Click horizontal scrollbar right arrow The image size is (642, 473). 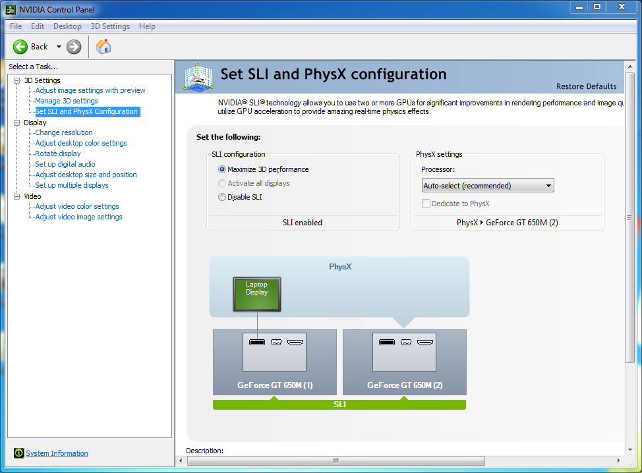pos(619,460)
